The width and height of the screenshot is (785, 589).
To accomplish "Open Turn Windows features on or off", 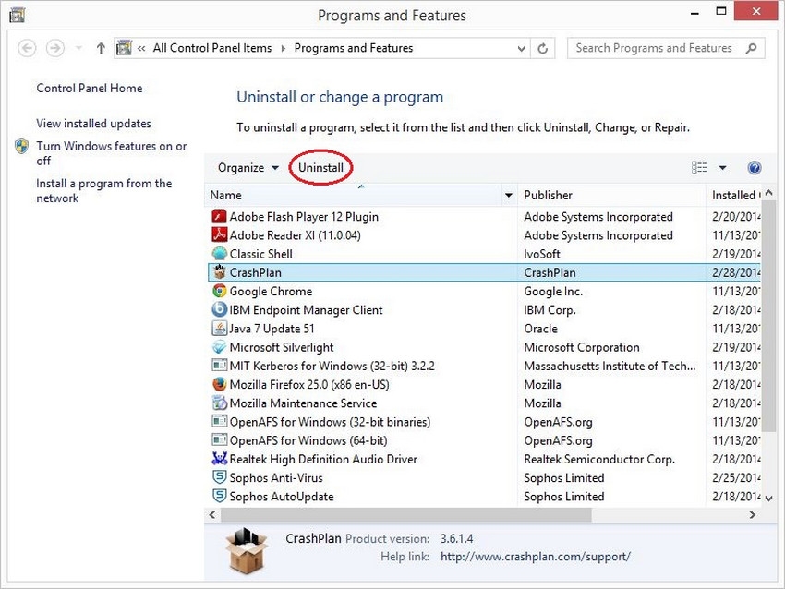I will click(x=111, y=153).
